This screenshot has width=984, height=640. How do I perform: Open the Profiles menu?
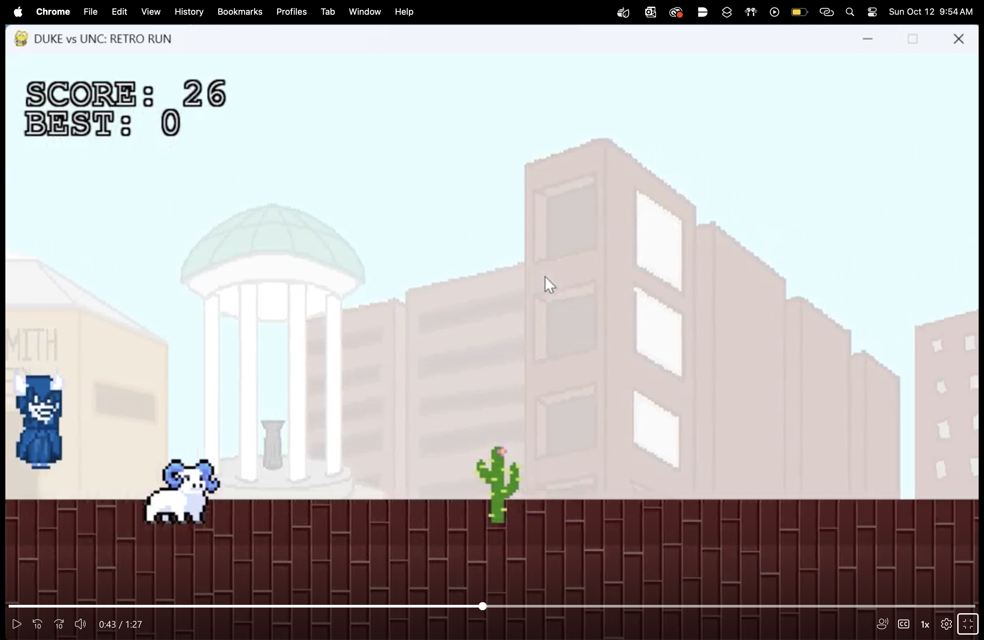click(x=291, y=12)
